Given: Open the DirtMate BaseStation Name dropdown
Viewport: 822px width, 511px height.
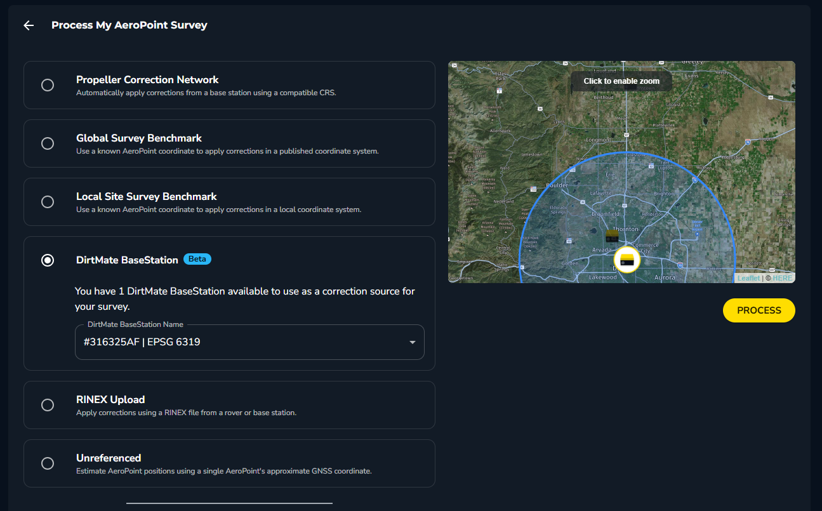Looking at the screenshot, I should [249, 342].
